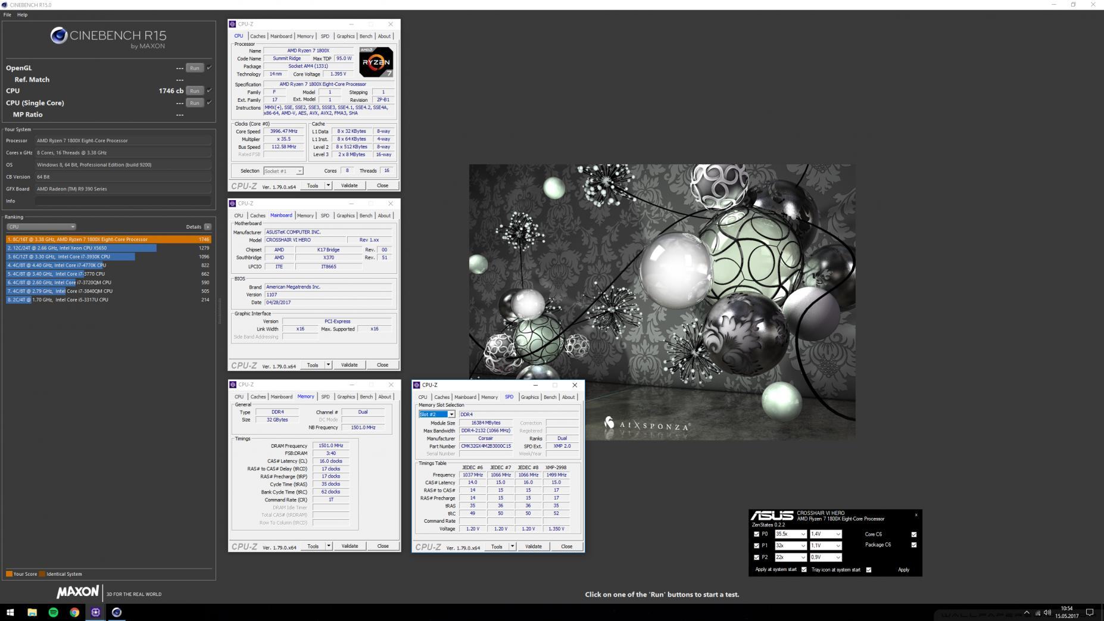Select the Cinebench taskbar icon
This screenshot has height=621, width=1104.
point(117,612)
